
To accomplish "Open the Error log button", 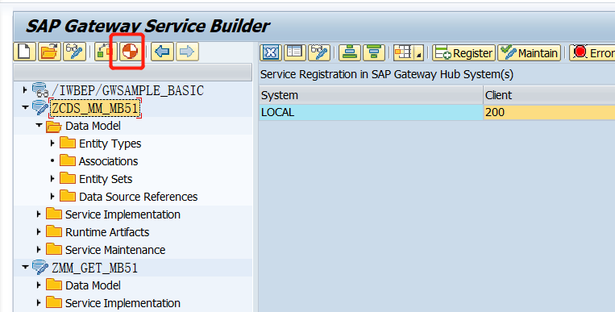I will pyautogui.click(x=592, y=52).
